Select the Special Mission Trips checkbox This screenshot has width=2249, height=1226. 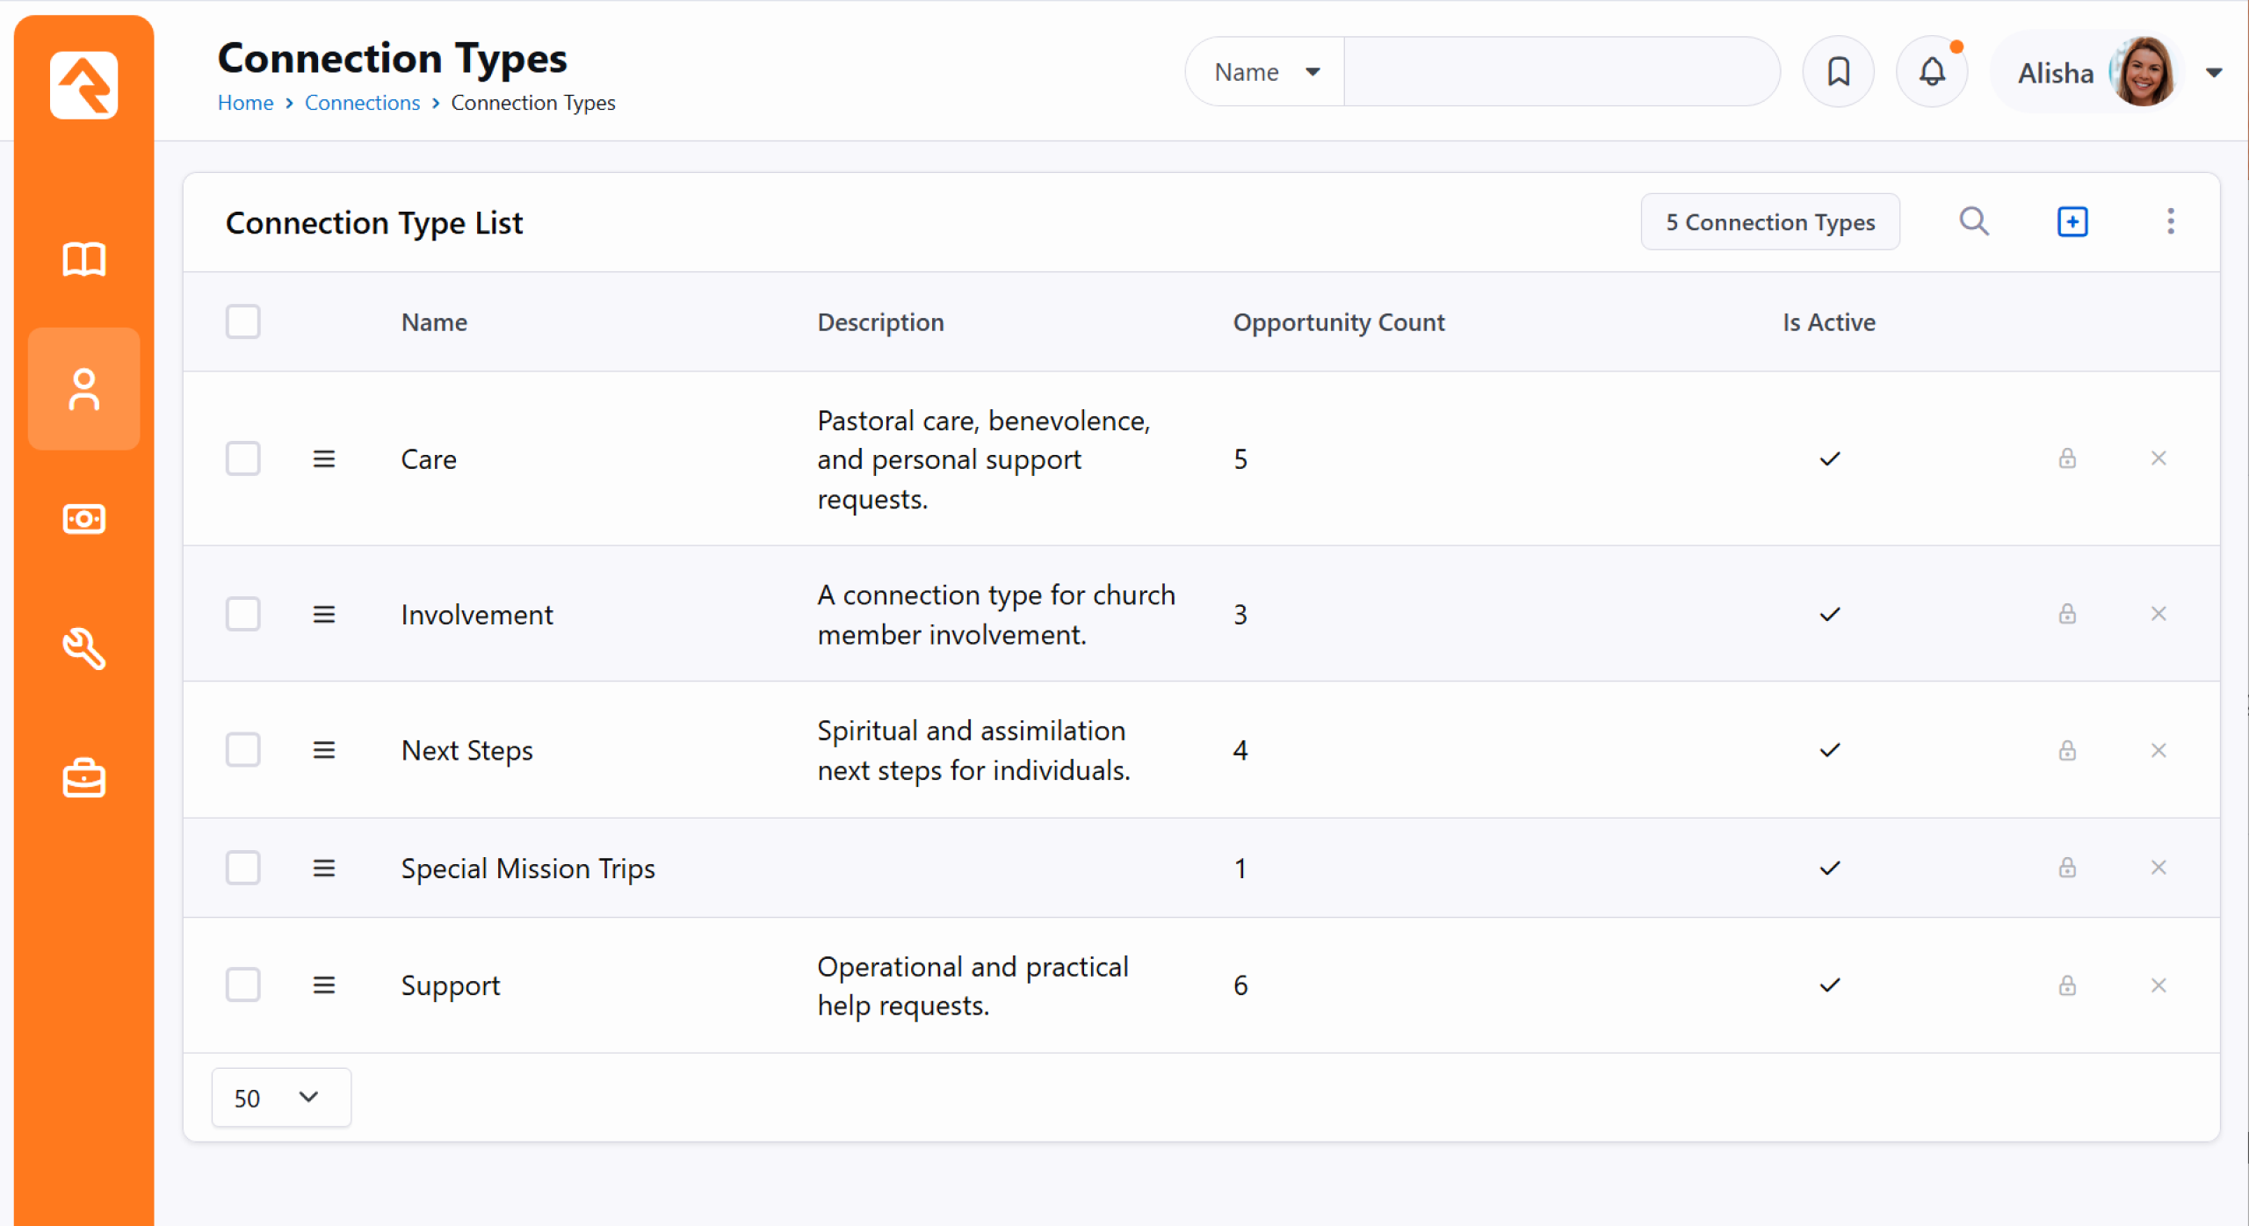pos(242,868)
